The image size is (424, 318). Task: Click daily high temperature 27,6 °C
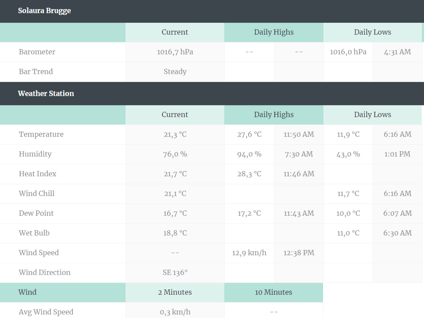249,134
